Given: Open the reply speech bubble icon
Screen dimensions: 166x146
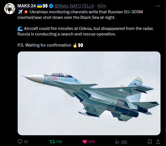Looking at the screenshot, I should (20, 142).
